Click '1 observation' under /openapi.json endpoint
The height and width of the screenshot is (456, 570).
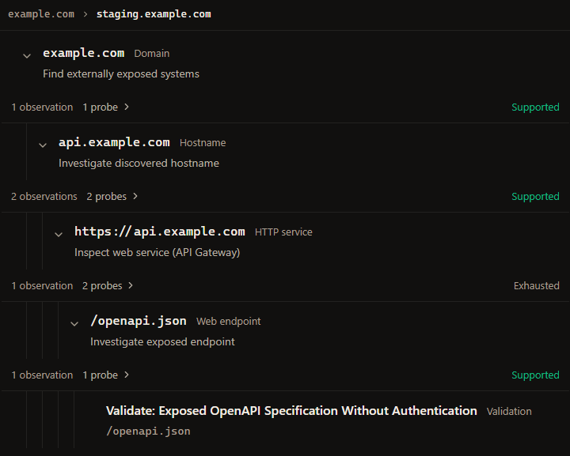[42, 375]
